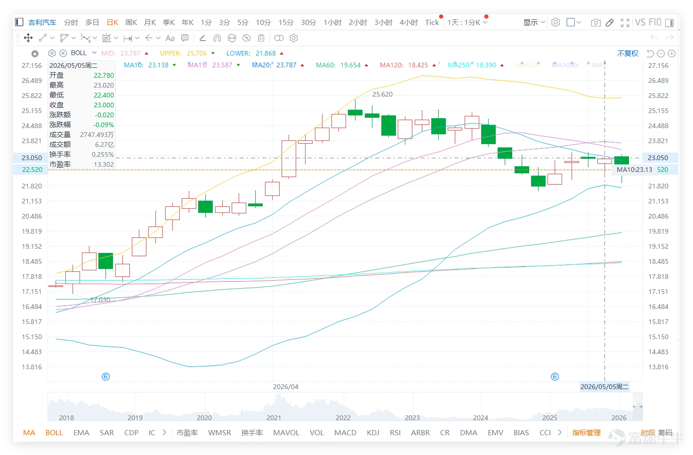Toggle the left sidebar panel icon
Screen dimensions: 693x455
coord(19,22)
